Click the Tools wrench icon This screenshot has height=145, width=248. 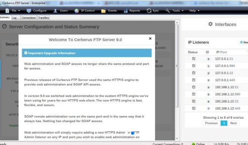[167, 11]
